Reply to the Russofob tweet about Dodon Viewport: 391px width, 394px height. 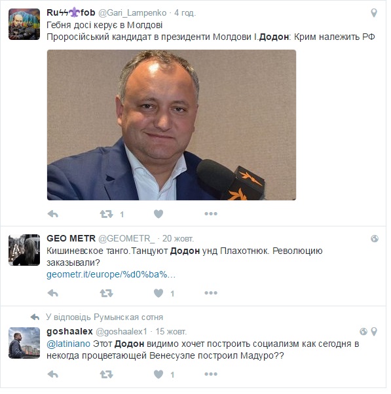tap(53, 214)
